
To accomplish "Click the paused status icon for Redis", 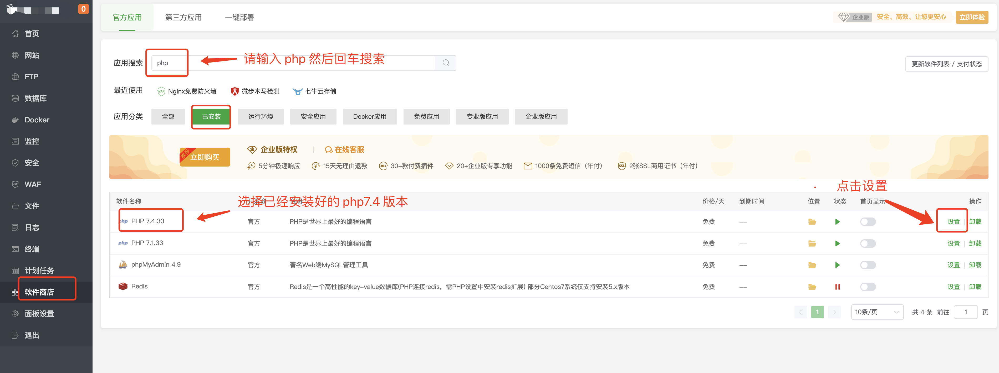I will pos(837,287).
